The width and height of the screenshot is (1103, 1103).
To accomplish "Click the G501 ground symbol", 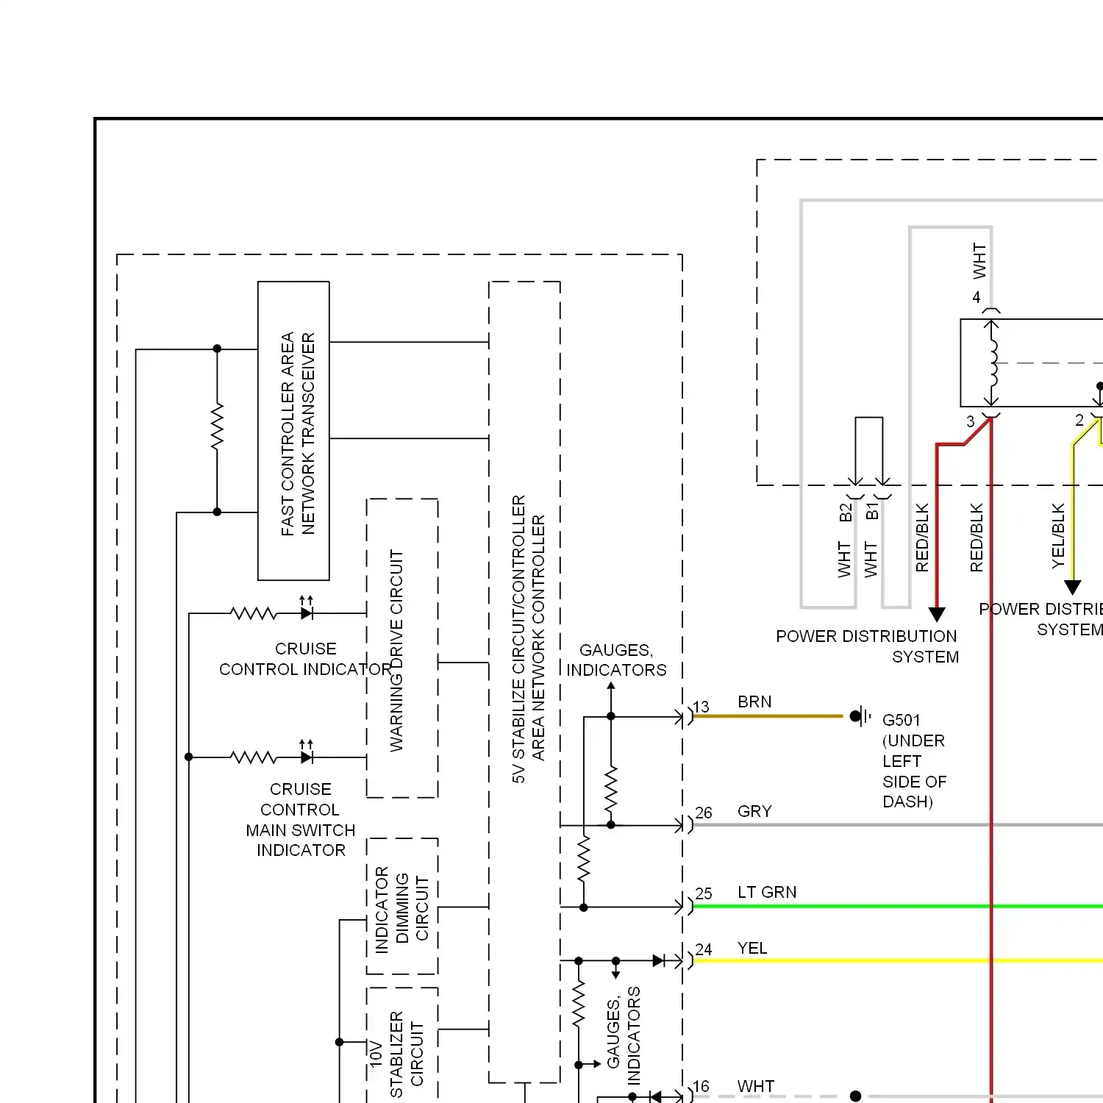I will tap(860, 716).
